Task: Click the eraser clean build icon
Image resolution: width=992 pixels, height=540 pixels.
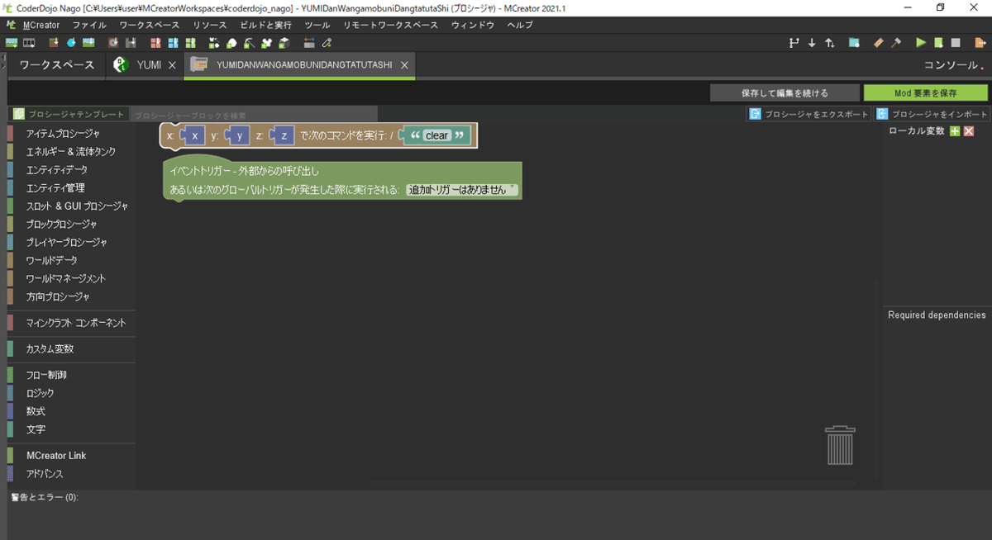Action: coord(878,42)
